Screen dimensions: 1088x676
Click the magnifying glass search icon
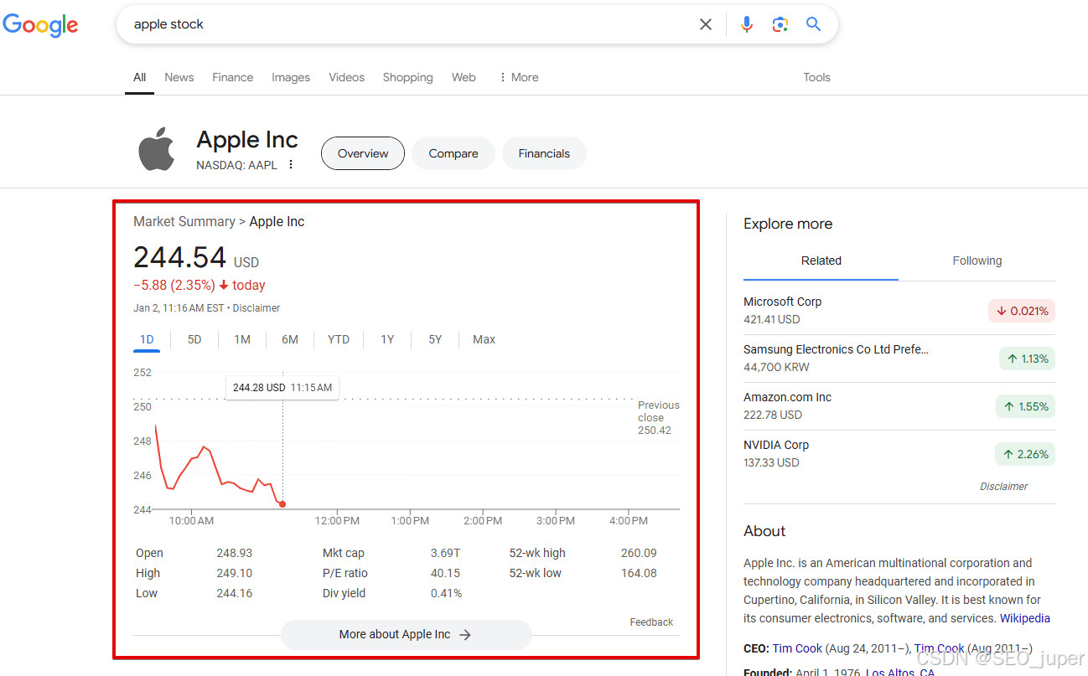[813, 24]
